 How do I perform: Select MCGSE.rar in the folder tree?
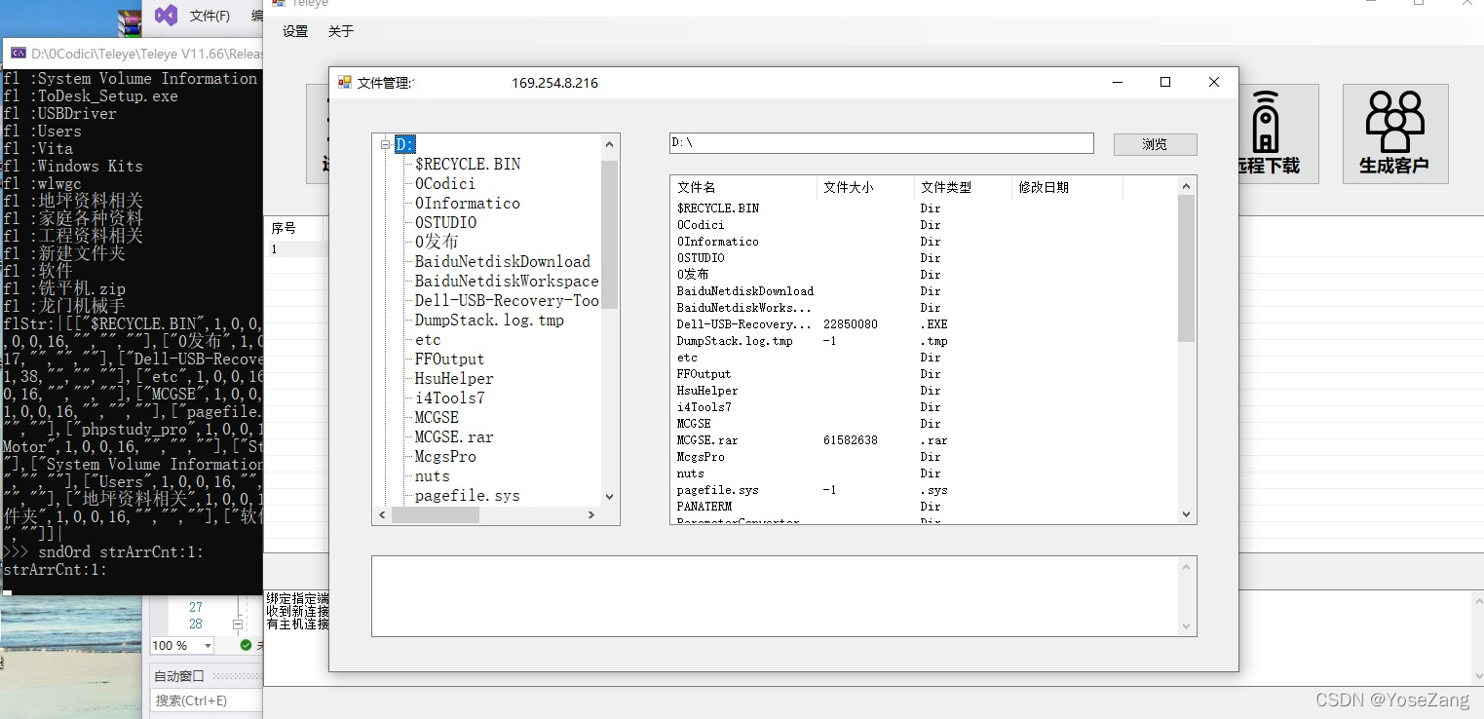454,436
